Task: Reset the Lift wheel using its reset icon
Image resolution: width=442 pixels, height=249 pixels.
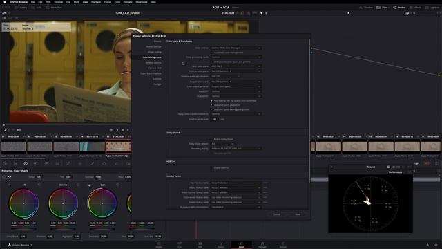Action: [x=39, y=185]
